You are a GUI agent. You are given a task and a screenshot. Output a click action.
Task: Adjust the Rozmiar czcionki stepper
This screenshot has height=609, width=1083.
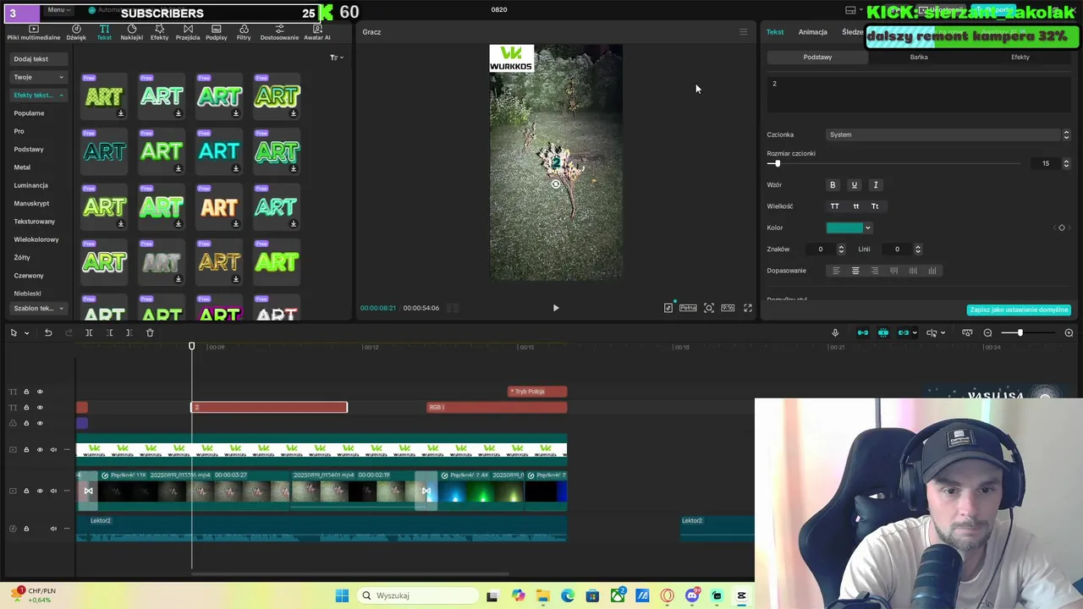[x=1066, y=163]
